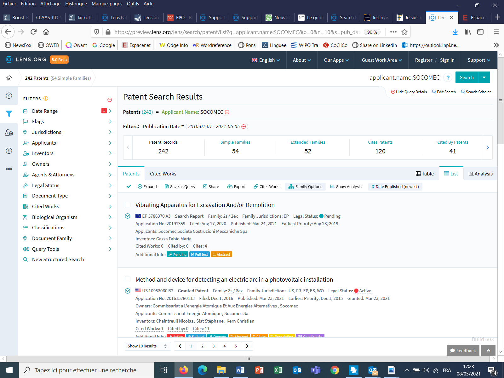Open the search help question mark icon

point(448,77)
